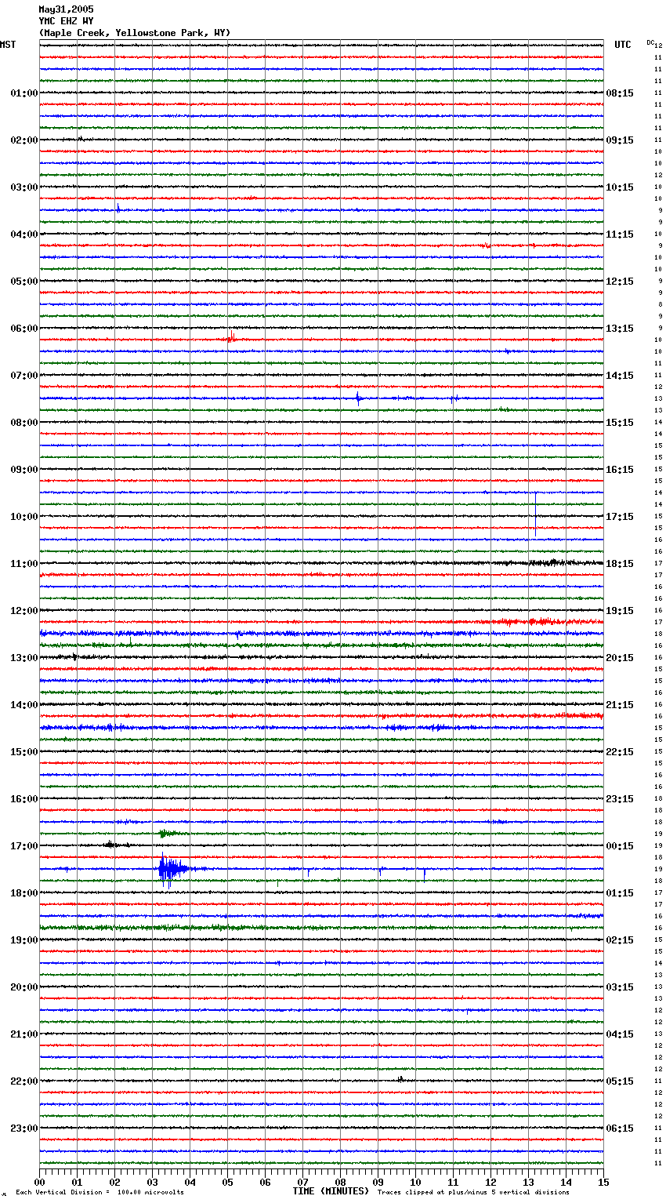
Task: Click the 19:15 UTC time label
Action: 620,611
